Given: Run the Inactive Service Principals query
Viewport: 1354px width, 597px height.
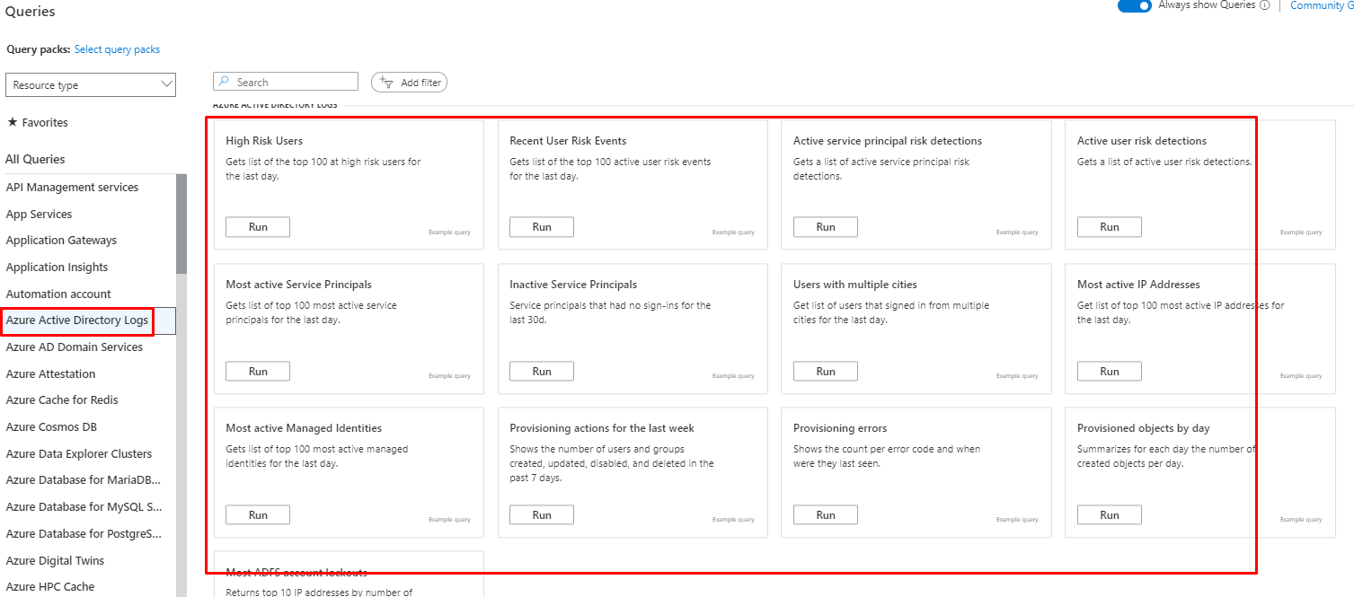Looking at the screenshot, I should (x=542, y=371).
